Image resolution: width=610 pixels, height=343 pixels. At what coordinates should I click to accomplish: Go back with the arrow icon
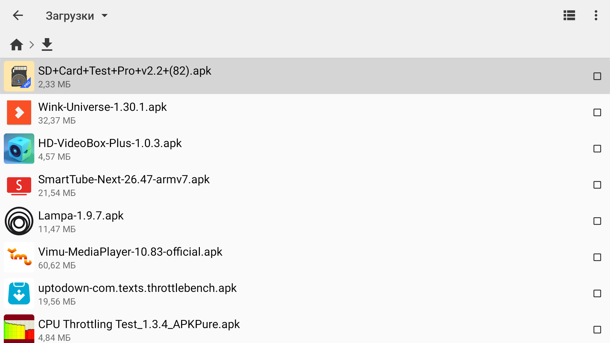coord(18,15)
